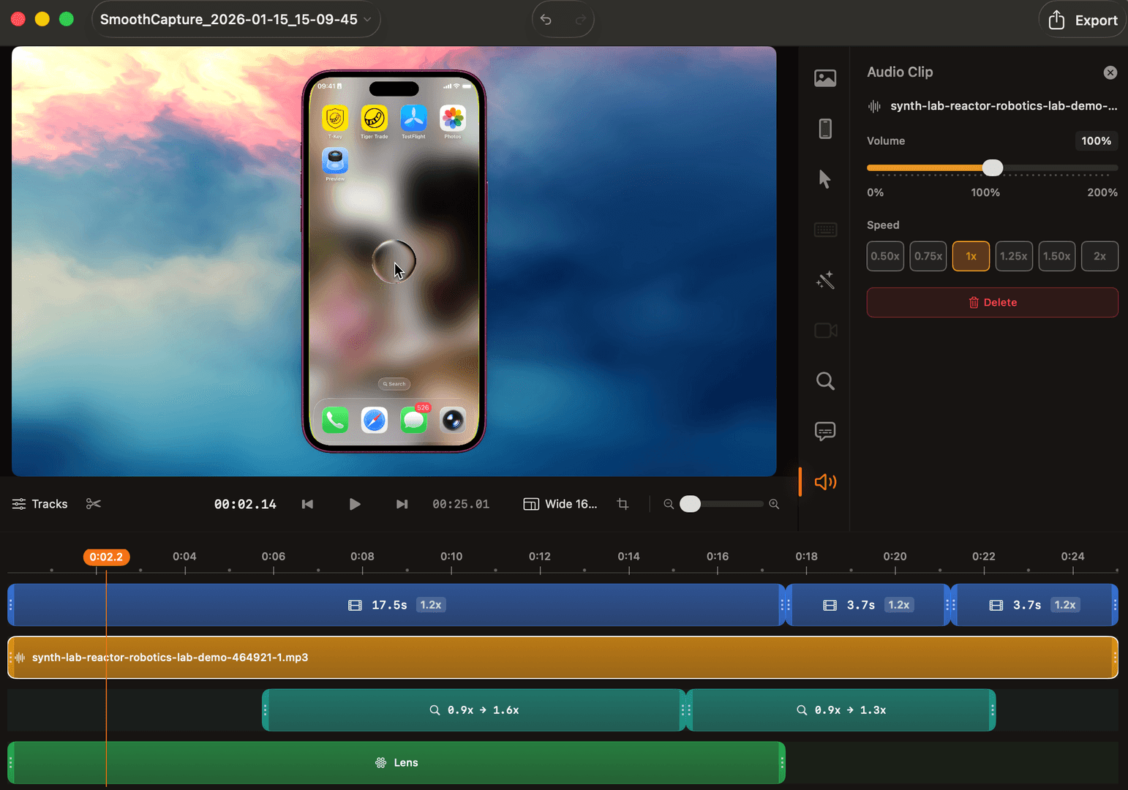Switch audio speed to 0.50x
The width and height of the screenshot is (1128, 790).
click(x=885, y=256)
